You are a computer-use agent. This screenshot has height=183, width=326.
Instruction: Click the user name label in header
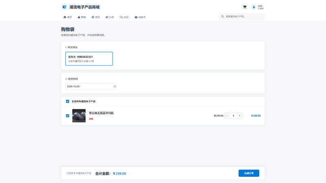coord(260,6)
